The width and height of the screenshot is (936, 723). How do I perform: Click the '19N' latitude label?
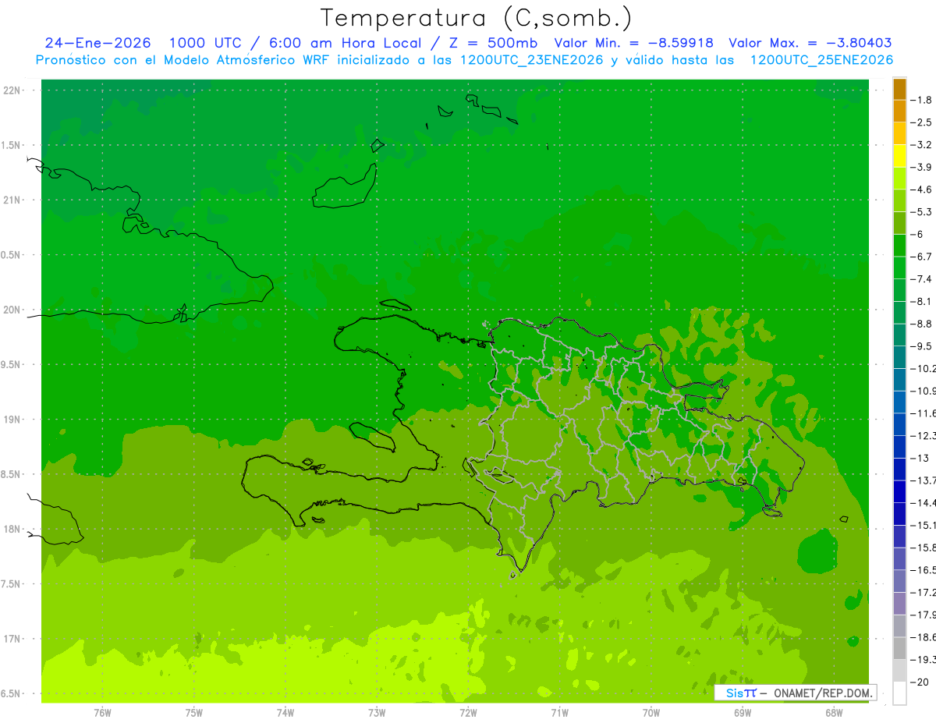[13, 420]
